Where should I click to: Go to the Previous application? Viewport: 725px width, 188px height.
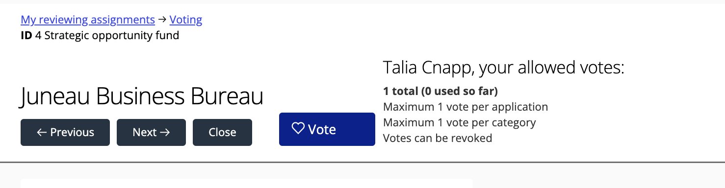65,132
